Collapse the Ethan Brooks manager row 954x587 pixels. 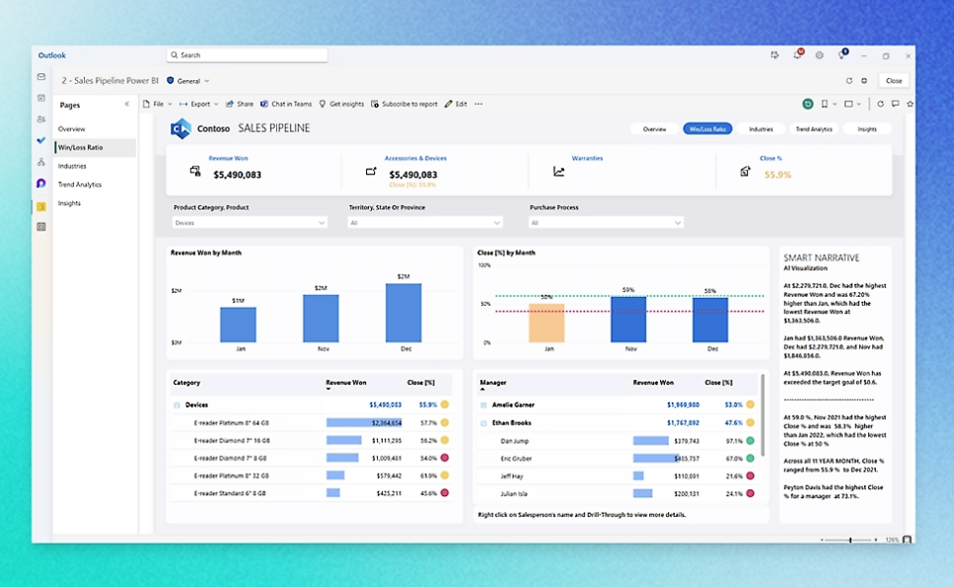point(483,423)
